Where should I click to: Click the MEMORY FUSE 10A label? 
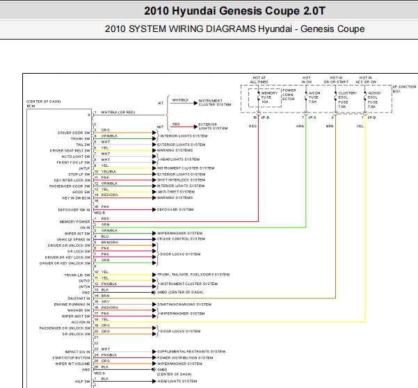269,97
